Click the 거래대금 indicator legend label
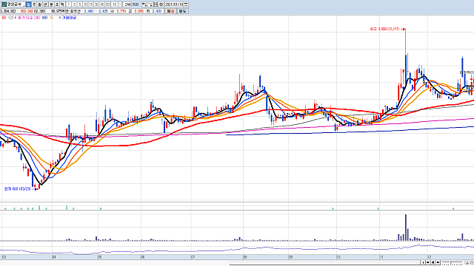The width and height of the screenshot is (474, 266). [69, 18]
